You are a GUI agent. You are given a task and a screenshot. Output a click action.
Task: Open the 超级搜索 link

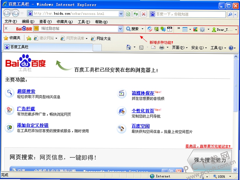click(x=26, y=91)
